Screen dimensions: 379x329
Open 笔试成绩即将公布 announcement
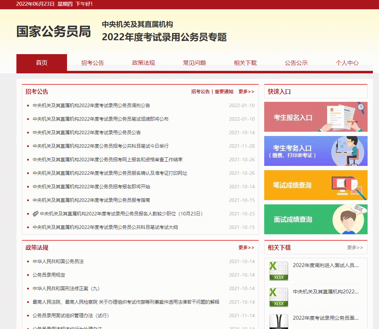(x=101, y=119)
